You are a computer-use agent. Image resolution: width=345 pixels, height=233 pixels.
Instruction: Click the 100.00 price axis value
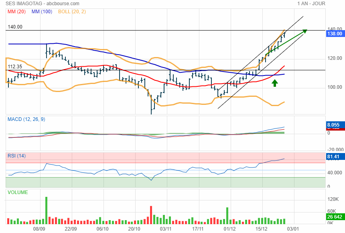[335, 87]
